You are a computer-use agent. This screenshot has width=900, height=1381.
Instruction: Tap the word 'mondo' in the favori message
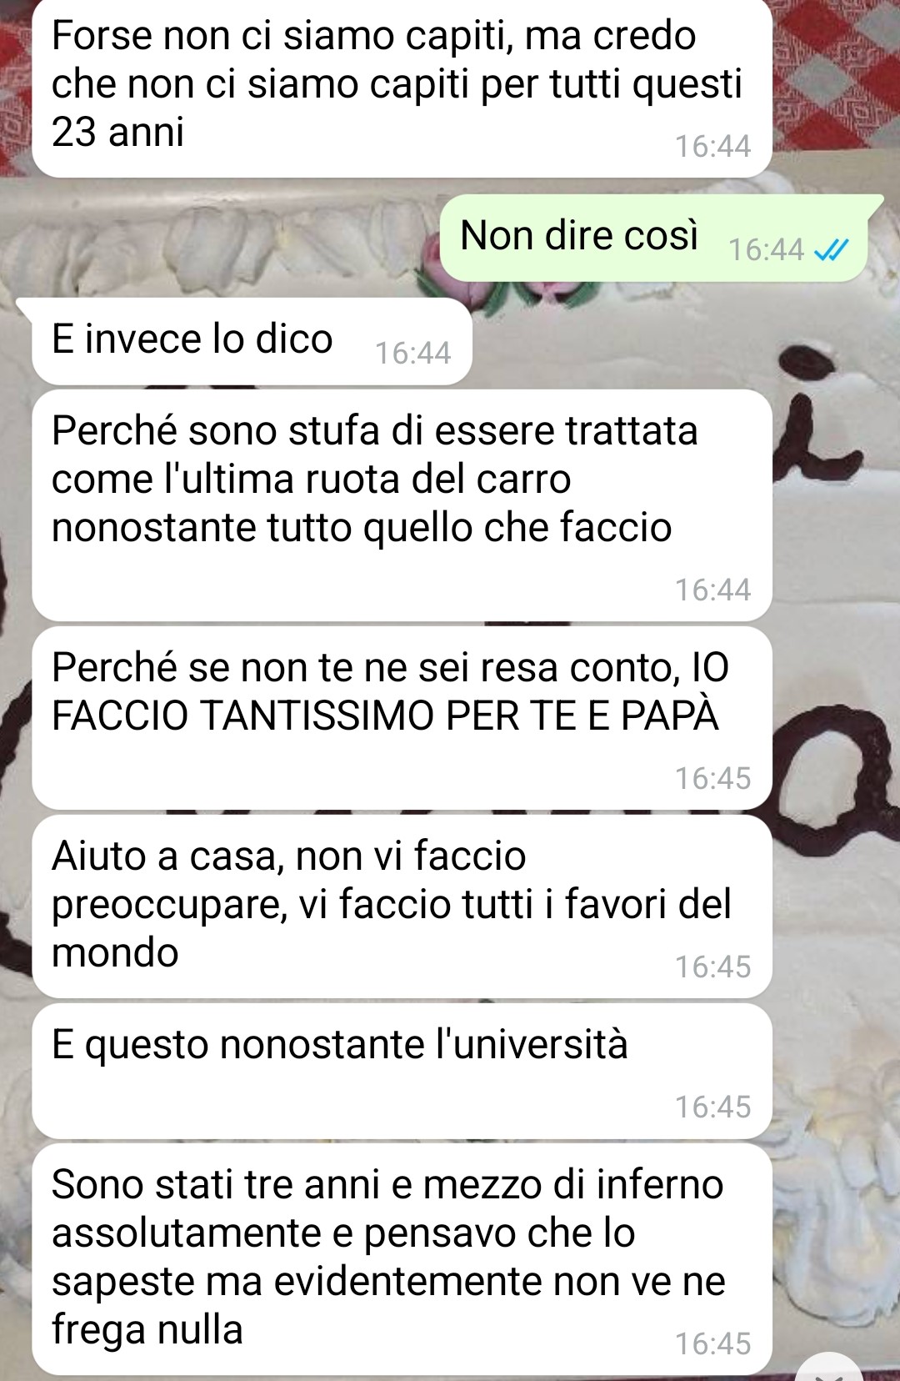tap(115, 952)
